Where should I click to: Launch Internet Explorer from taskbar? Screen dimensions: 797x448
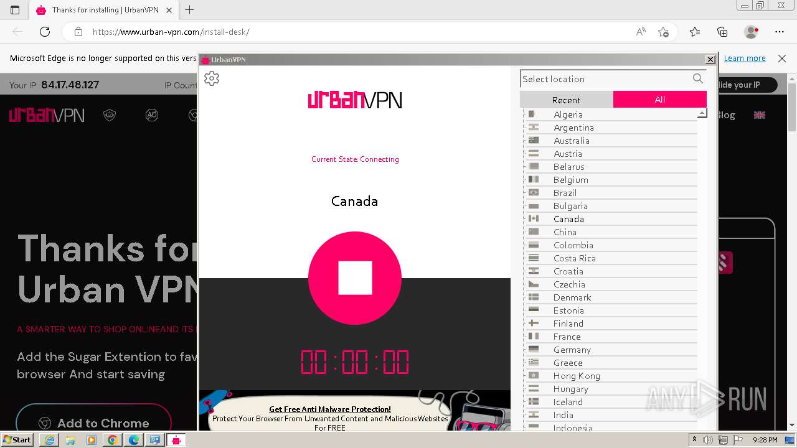coord(49,440)
